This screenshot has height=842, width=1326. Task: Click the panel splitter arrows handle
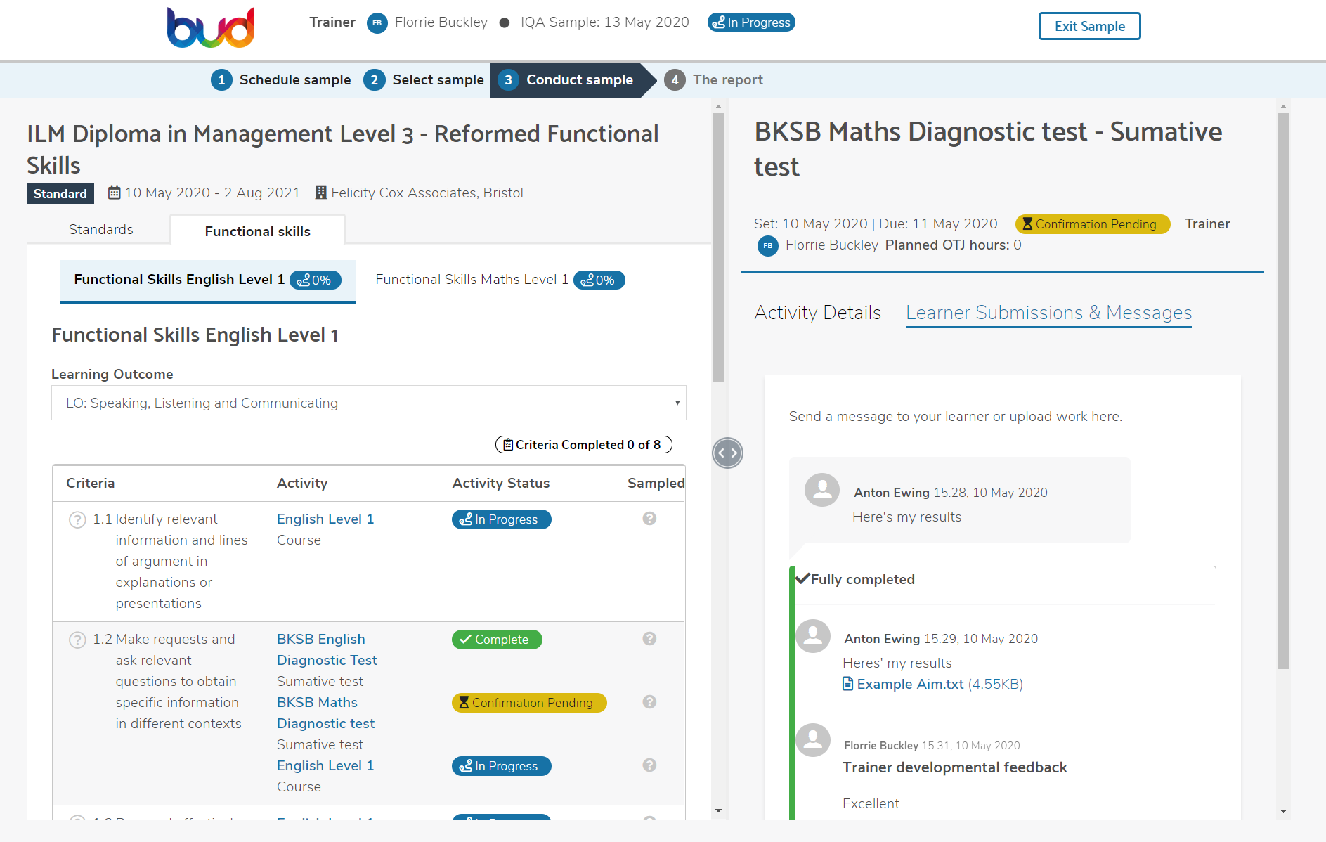click(x=727, y=453)
